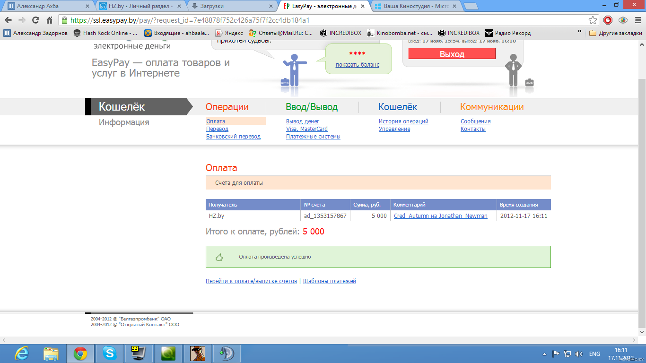This screenshot has height=363, width=646.
Task: Open the Шаблоны платежей link
Action: coord(330,281)
